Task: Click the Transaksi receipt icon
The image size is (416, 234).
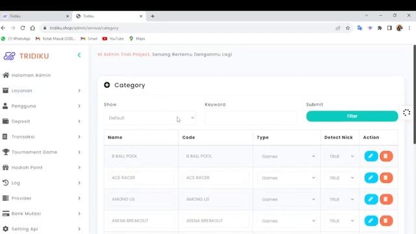Action: click(x=5, y=137)
